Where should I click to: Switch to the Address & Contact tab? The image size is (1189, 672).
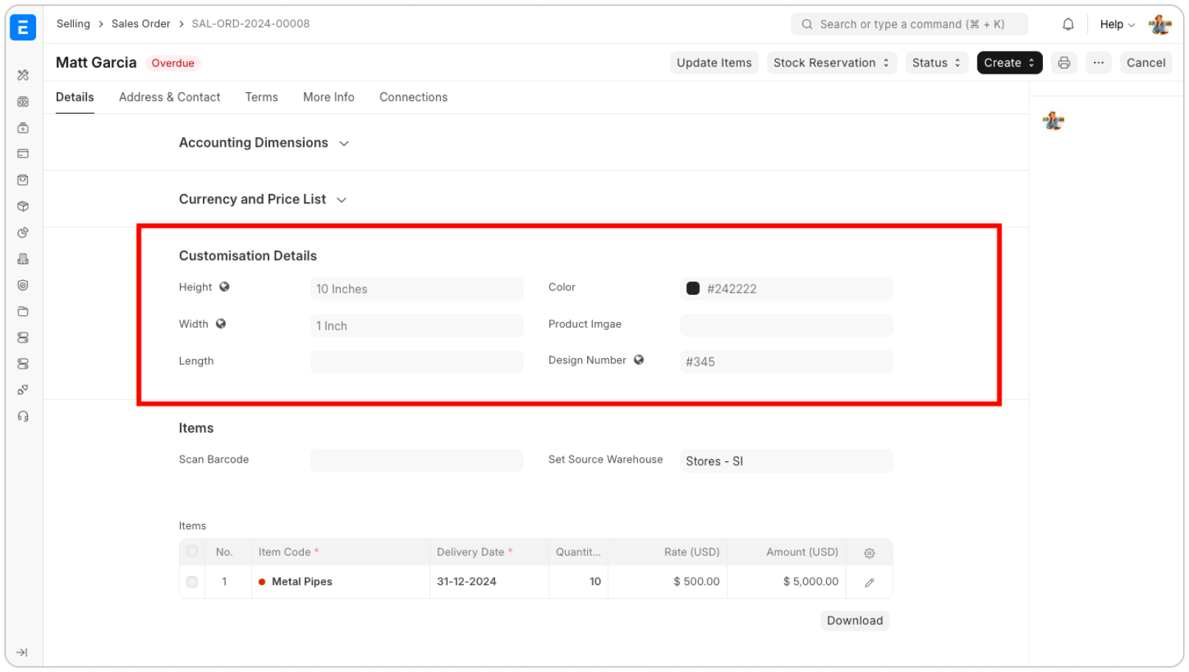(x=170, y=97)
